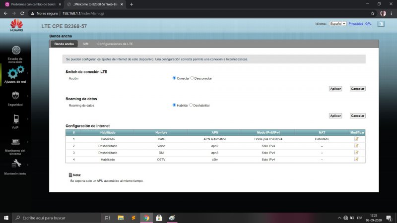
Task: Open Chrome profile avatar
Action: 383,13
